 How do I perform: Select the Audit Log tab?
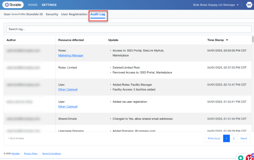tap(98, 14)
